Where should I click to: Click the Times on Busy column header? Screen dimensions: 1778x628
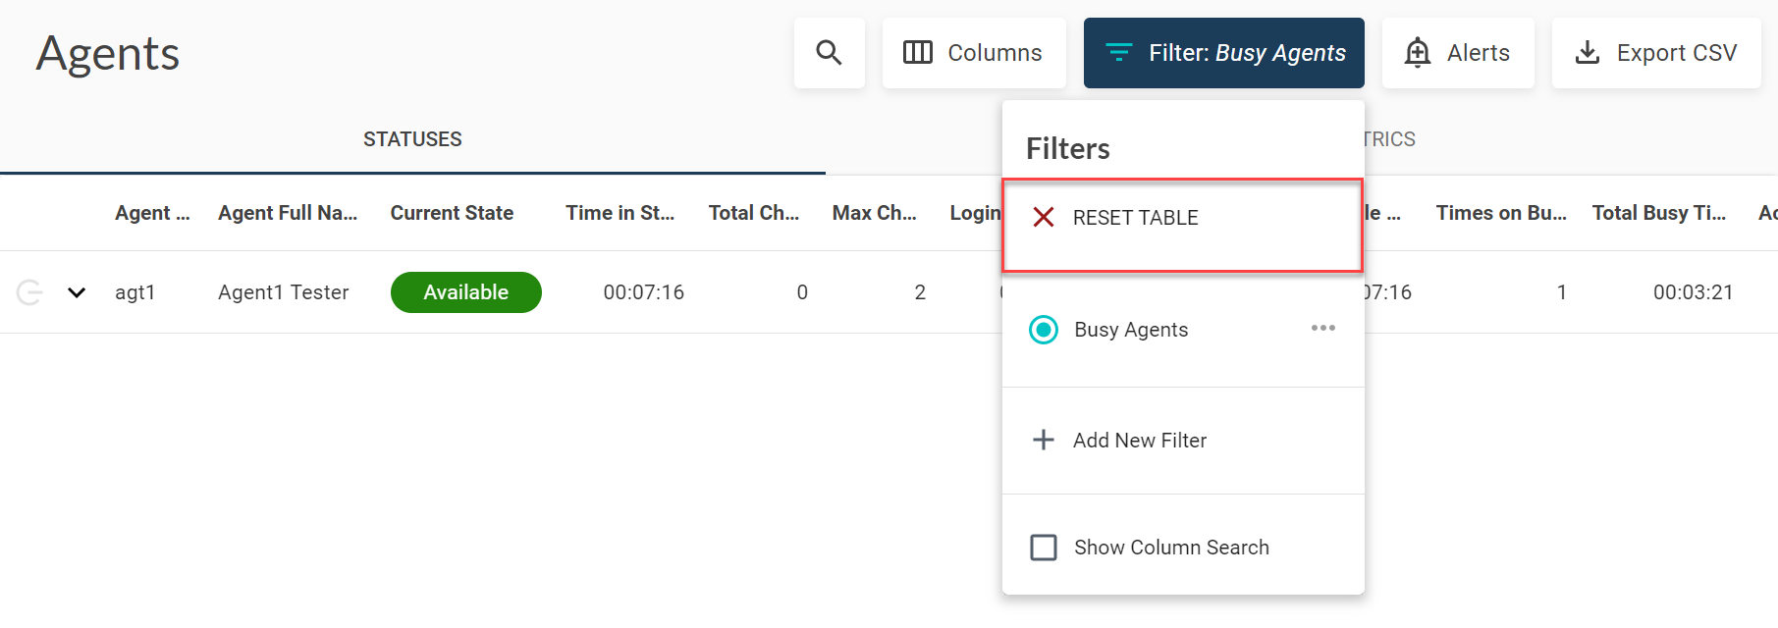(1500, 213)
